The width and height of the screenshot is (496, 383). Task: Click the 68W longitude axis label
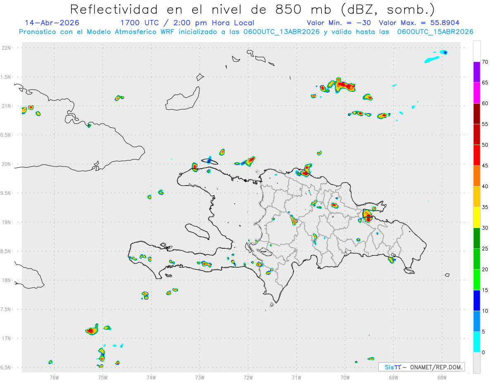coord(442,377)
